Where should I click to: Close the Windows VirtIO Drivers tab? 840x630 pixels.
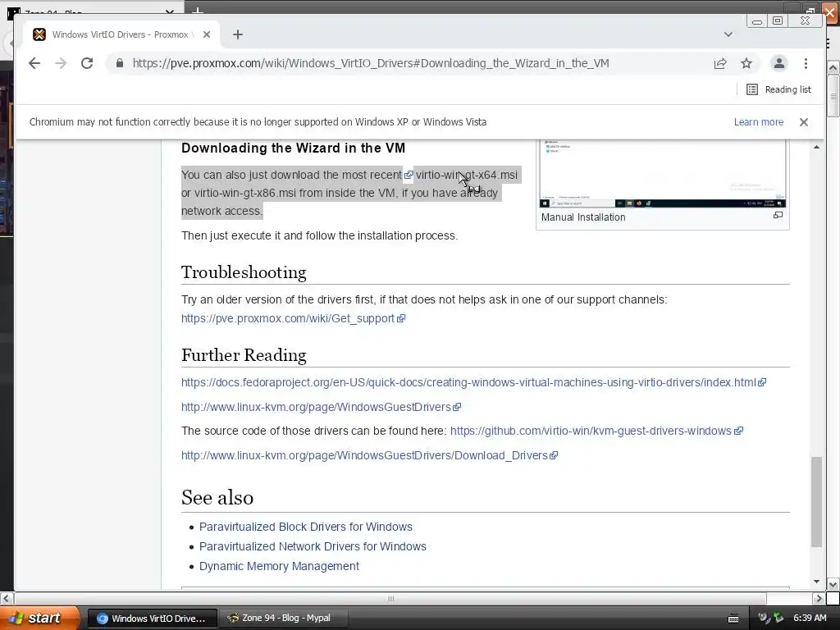click(x=207, y=34)
